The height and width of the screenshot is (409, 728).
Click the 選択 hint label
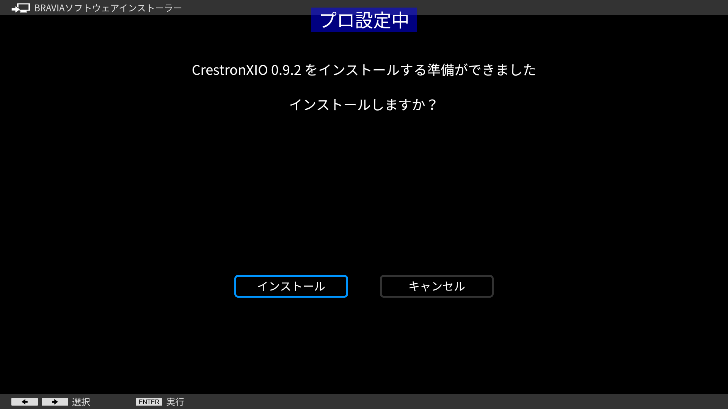[x=81, y=402]
